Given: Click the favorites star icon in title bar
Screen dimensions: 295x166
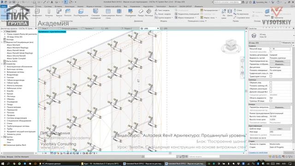Looking at the screenshot, I should (x=250, y=2).
